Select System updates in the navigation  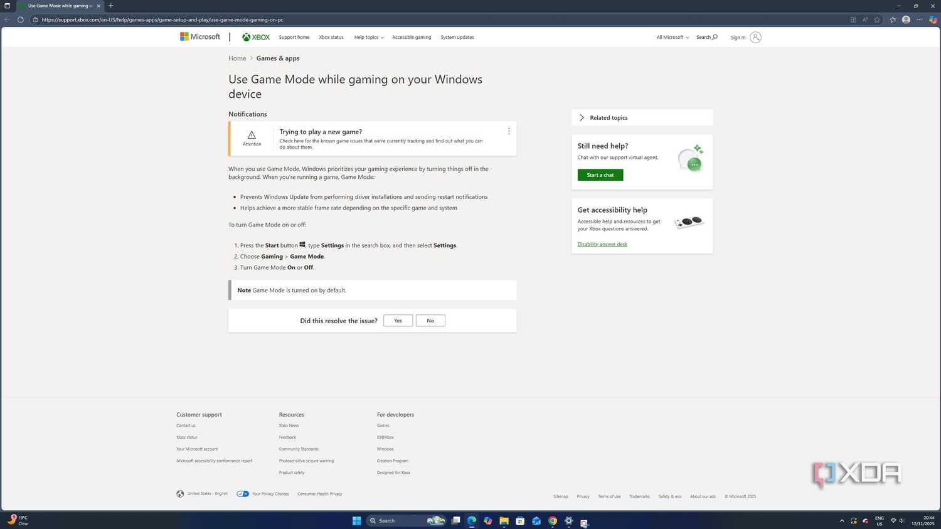click(457, 37)
